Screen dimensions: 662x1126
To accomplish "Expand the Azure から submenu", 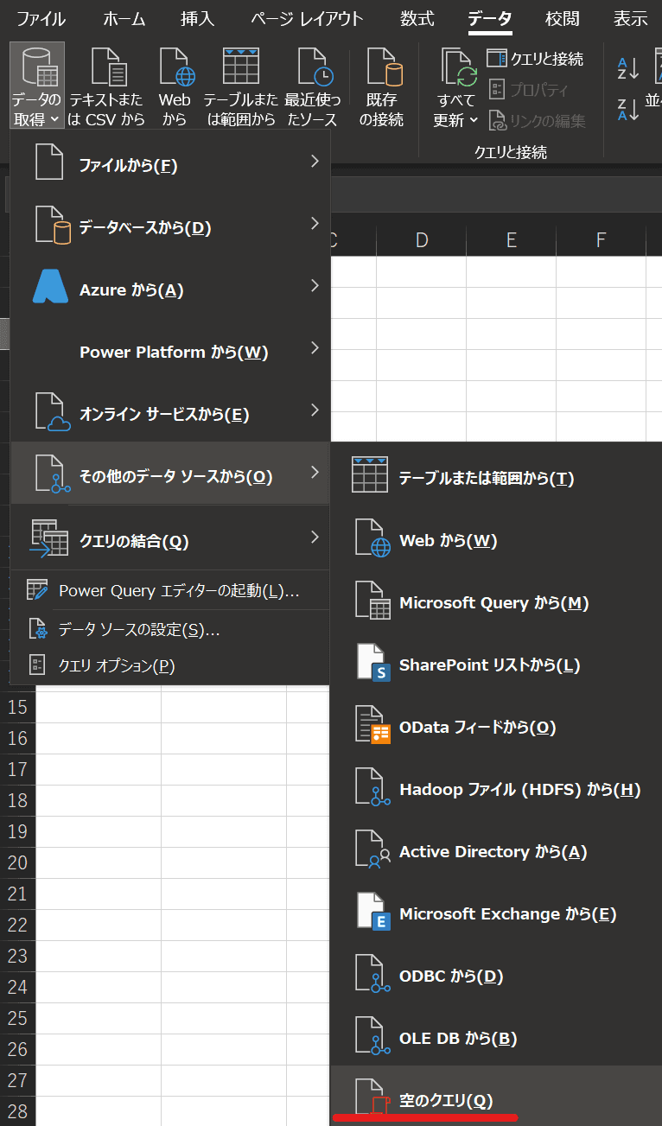I will pyautogui.click(x=169, y=289).
